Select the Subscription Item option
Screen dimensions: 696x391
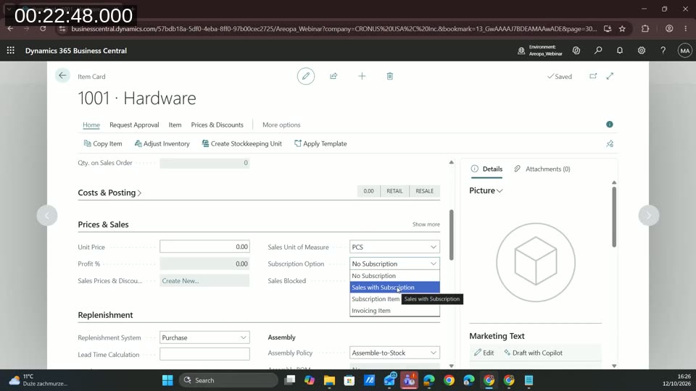376,299
